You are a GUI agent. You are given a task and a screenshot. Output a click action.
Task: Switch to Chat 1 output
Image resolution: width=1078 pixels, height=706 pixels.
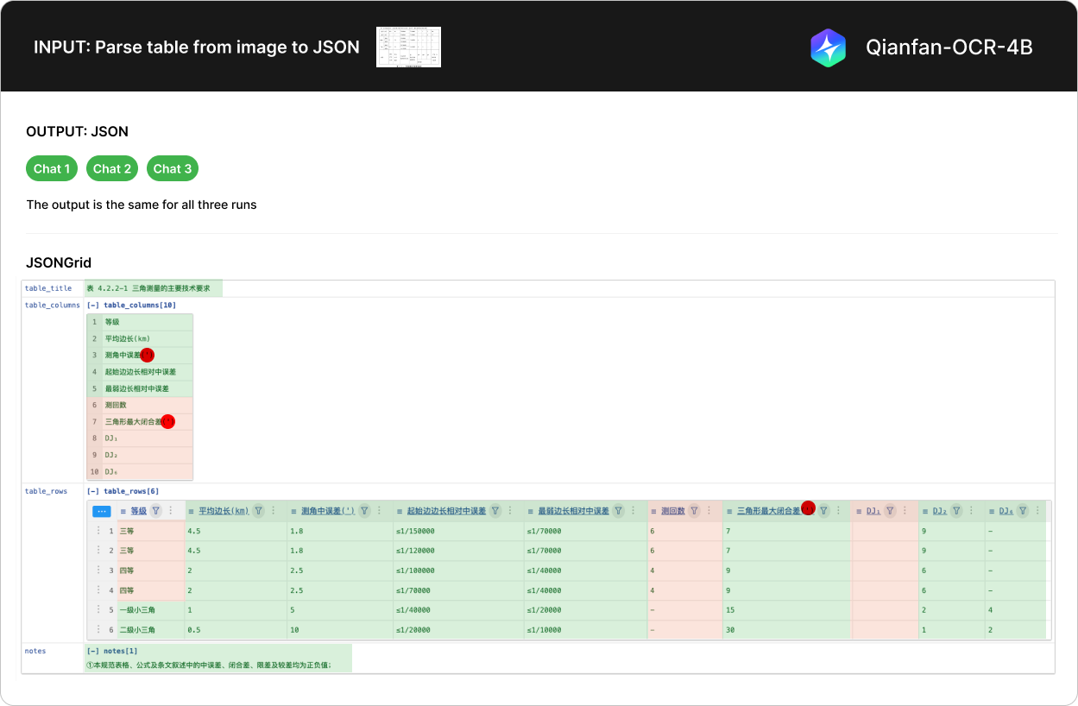coord(52,168)
